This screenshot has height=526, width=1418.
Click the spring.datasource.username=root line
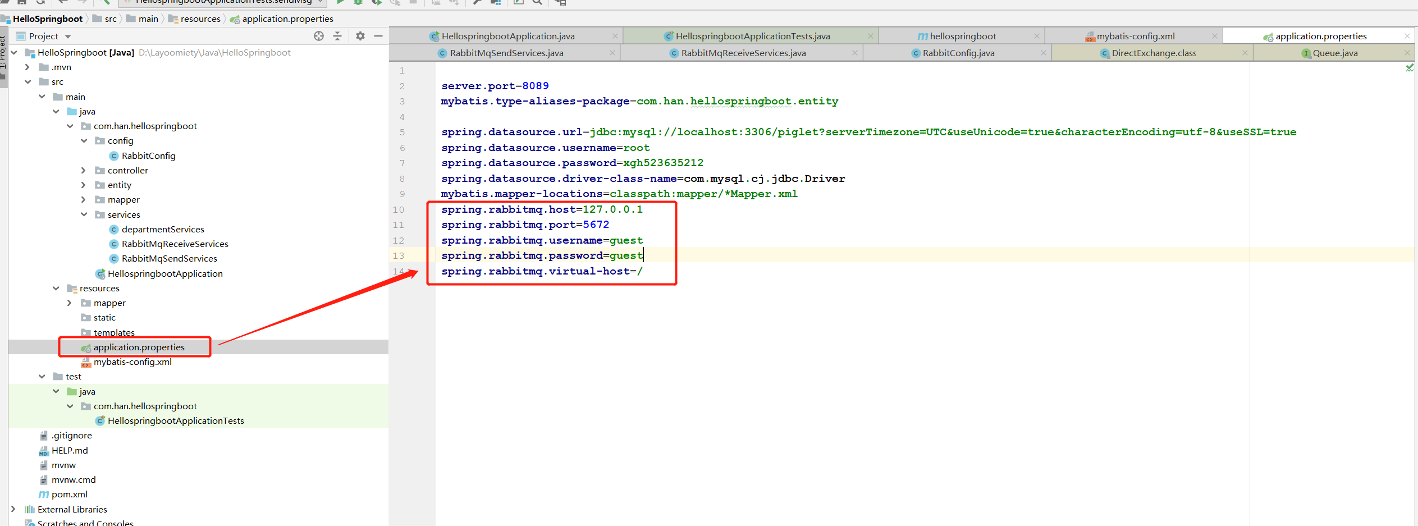click(x=546, y=148)
